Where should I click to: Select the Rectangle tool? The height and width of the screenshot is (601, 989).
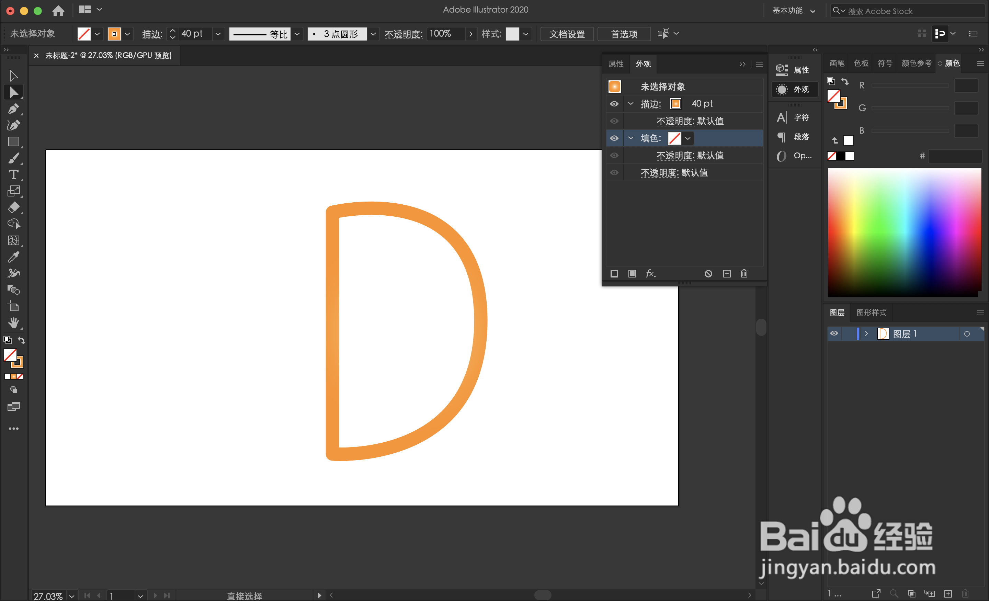(x=14, y=142)
